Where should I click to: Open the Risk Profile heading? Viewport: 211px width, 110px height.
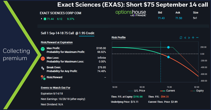(x=119, y=37)
